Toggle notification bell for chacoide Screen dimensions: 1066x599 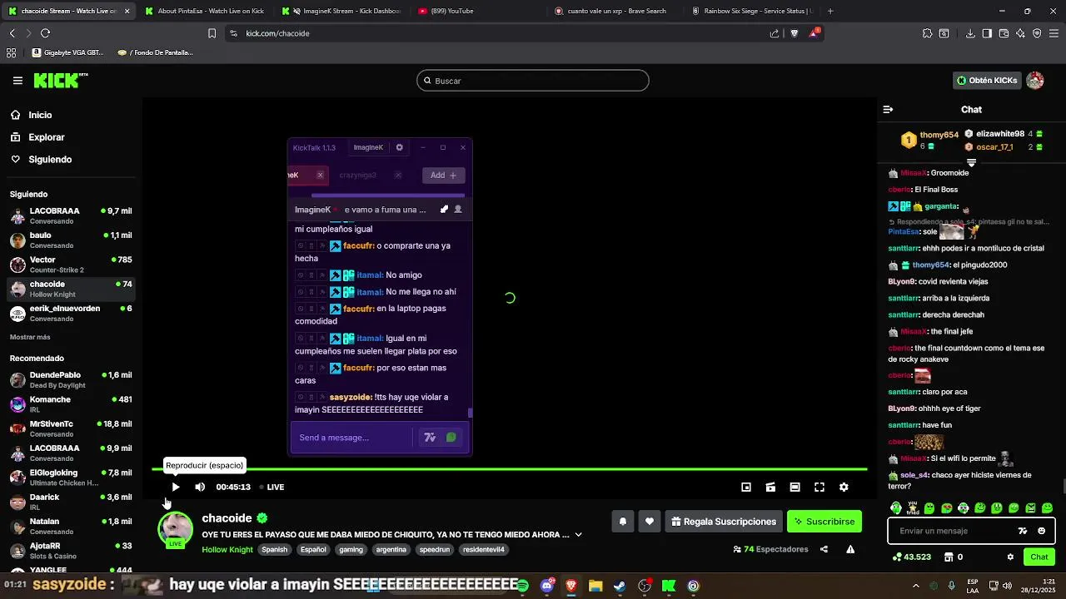coord(622,522)
